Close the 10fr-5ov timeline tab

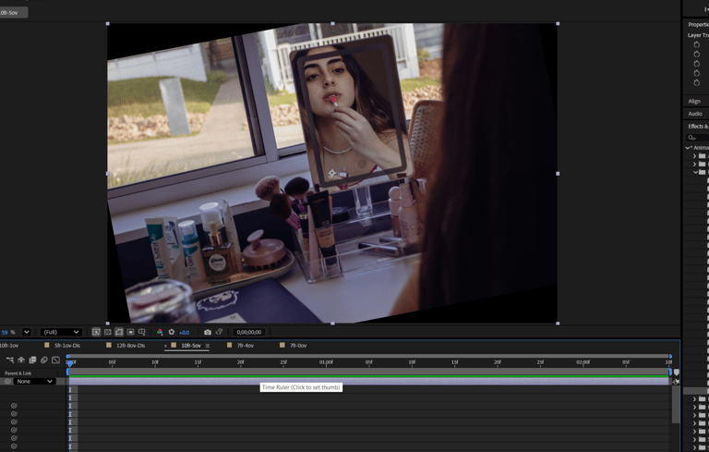165,346
